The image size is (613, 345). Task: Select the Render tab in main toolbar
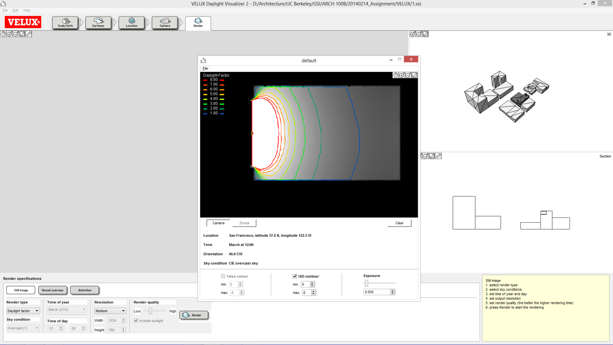click(x=198, y=23)
